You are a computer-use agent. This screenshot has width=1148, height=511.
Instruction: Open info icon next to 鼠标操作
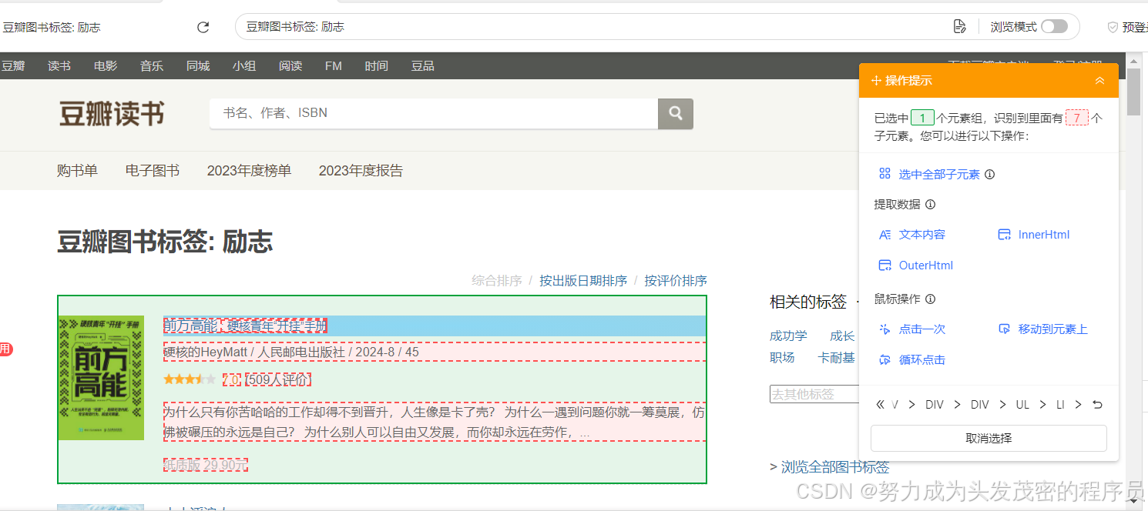[x=930, y=299]
